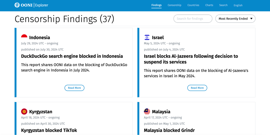Open Malaysia blocked Grindr headline
The image size is (270, 135).
169,130
